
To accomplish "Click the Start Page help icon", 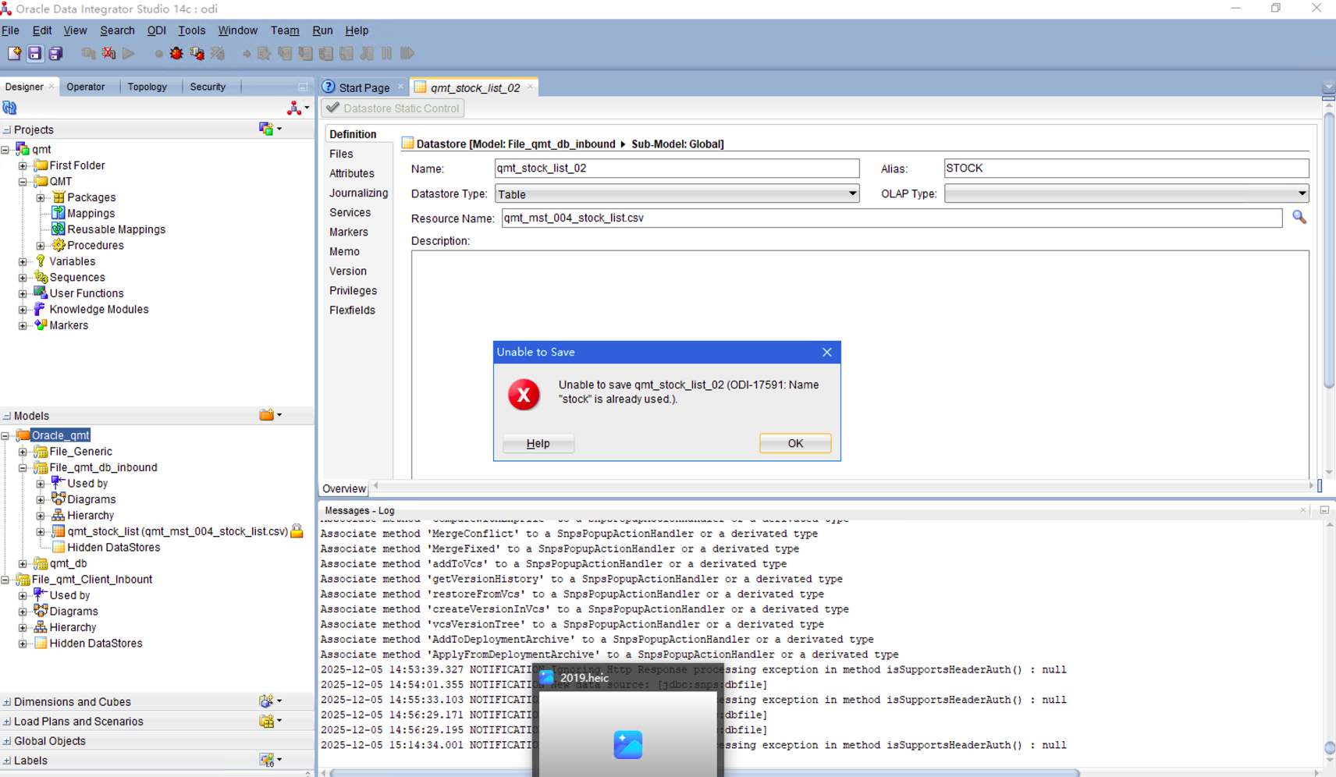I will (329, 87).
